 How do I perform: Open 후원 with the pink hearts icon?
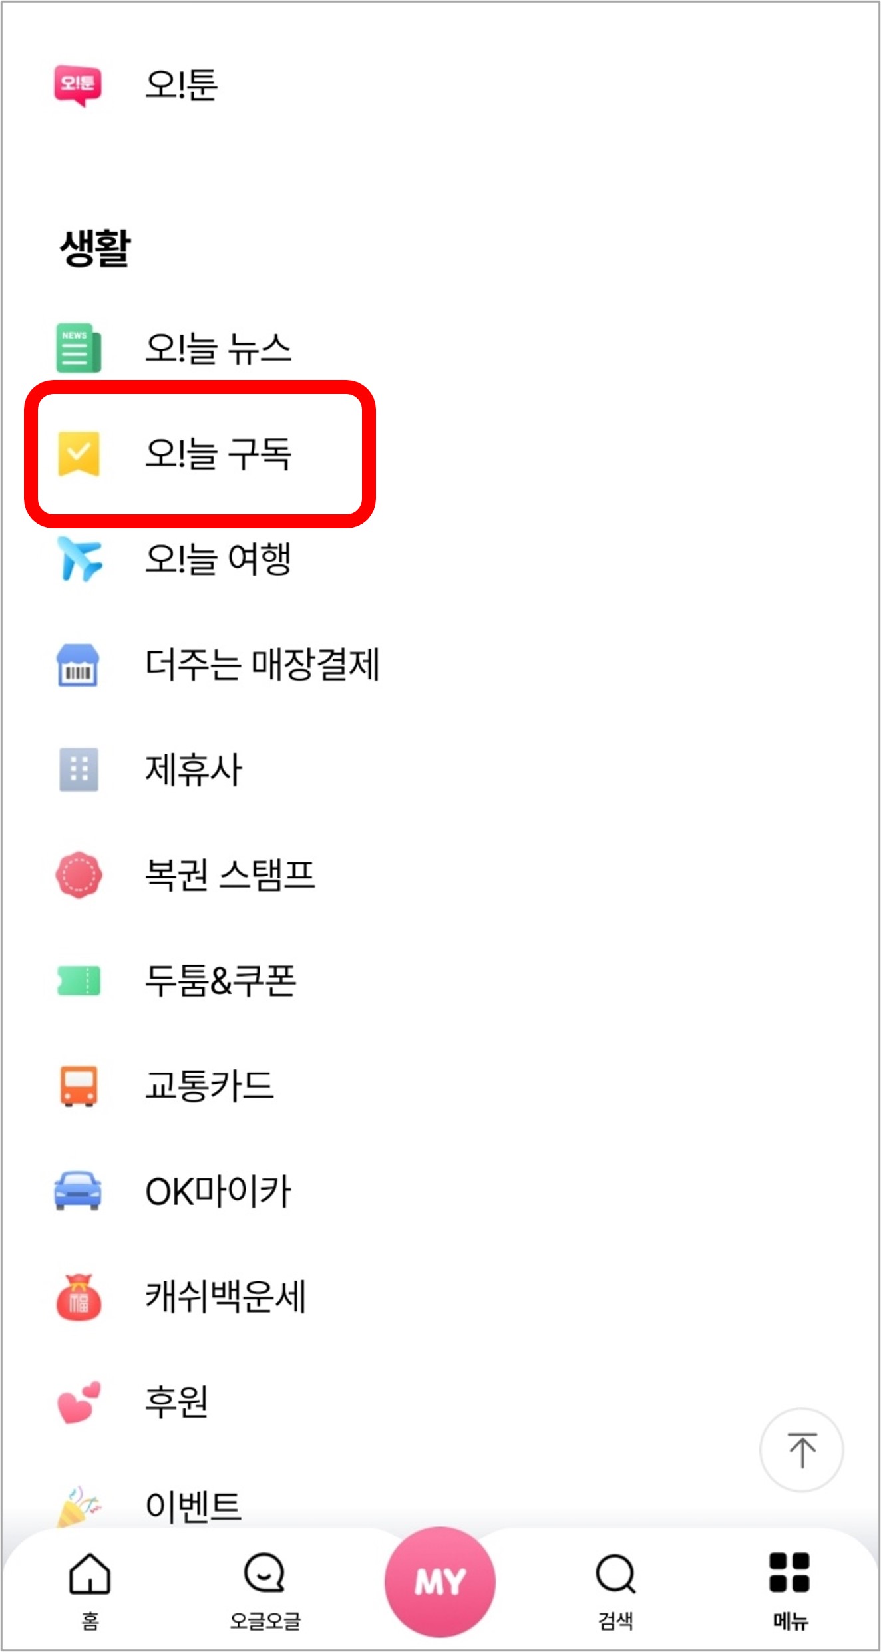[x=79, y=1401]
